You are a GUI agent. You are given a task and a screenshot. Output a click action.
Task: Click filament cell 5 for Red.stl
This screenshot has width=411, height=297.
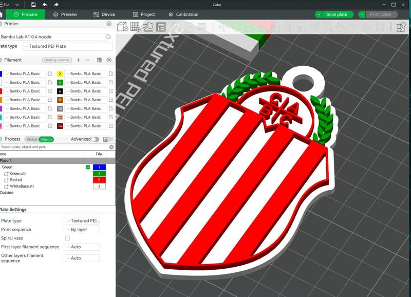99,180
